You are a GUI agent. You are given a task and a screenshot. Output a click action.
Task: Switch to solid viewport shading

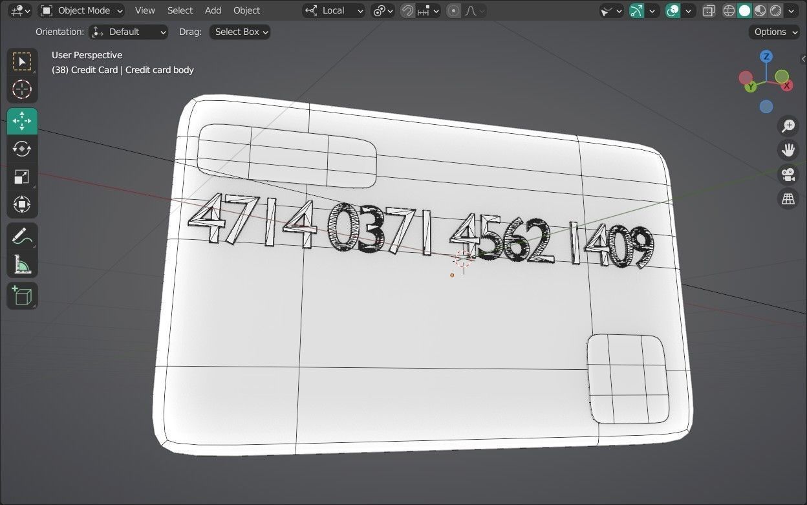tap(745, 10)
